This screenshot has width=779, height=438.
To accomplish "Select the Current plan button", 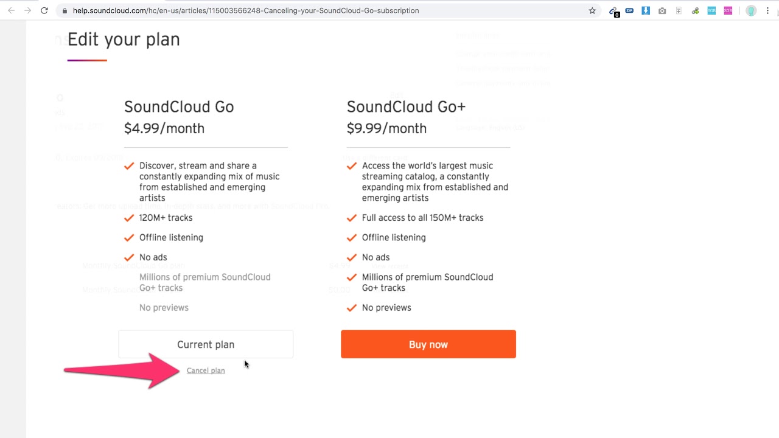I will click(x=206, y=344).
